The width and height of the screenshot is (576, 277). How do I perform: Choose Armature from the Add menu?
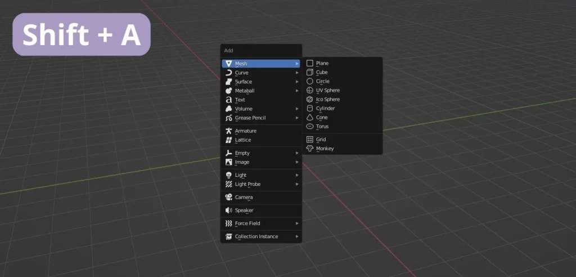(x=261, y=131)
